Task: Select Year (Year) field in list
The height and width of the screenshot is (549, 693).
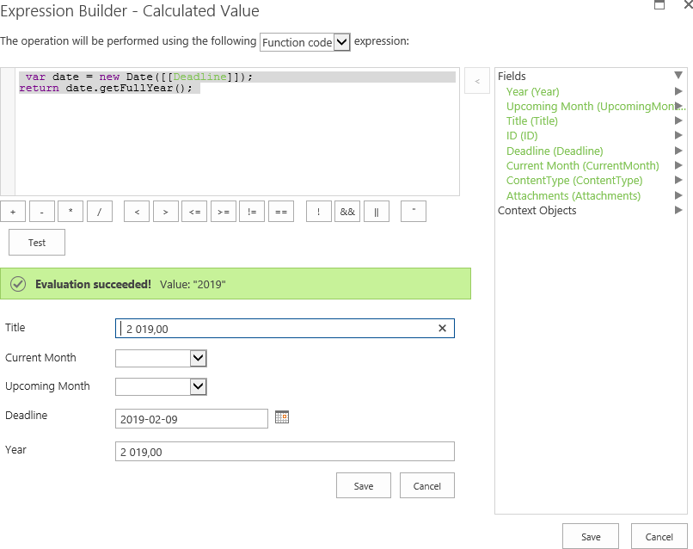Action: click(x=532, y=91)
